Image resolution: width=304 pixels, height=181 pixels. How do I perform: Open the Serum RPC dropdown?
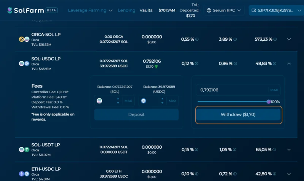coord(224,10)
